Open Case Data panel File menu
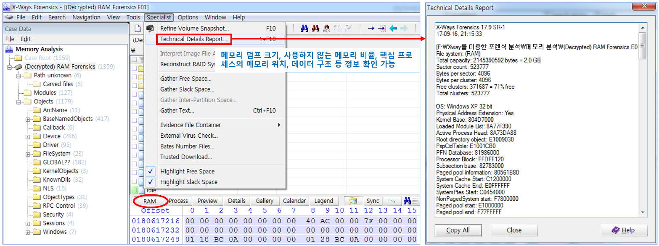Image resolution: width=659 pixels, height=246 pixels. pyautogui.click(x=10, y=39)
